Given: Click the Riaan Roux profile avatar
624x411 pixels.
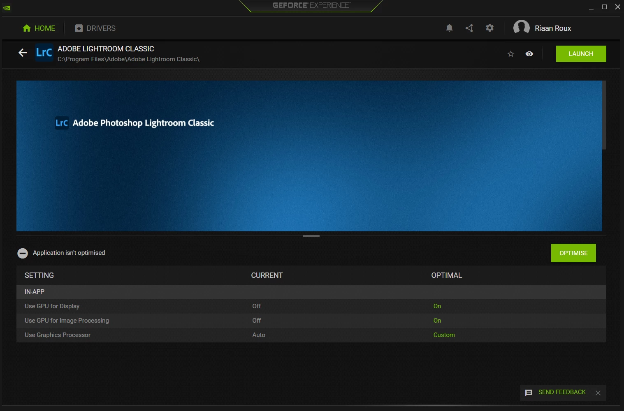Looking at the screenshot, I should (521, 28).
